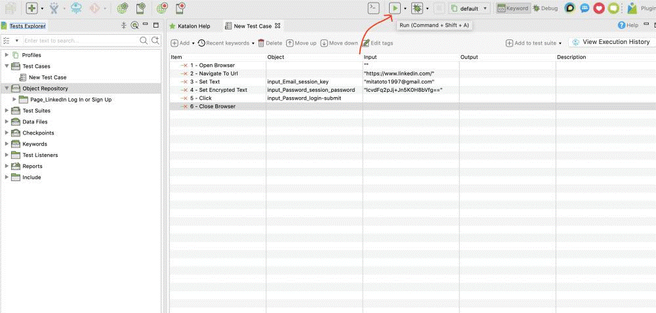Open the Run browser dropdown arrow
Image resolution: width=656 pixels, height=313 pixels.
click(405, 9)
